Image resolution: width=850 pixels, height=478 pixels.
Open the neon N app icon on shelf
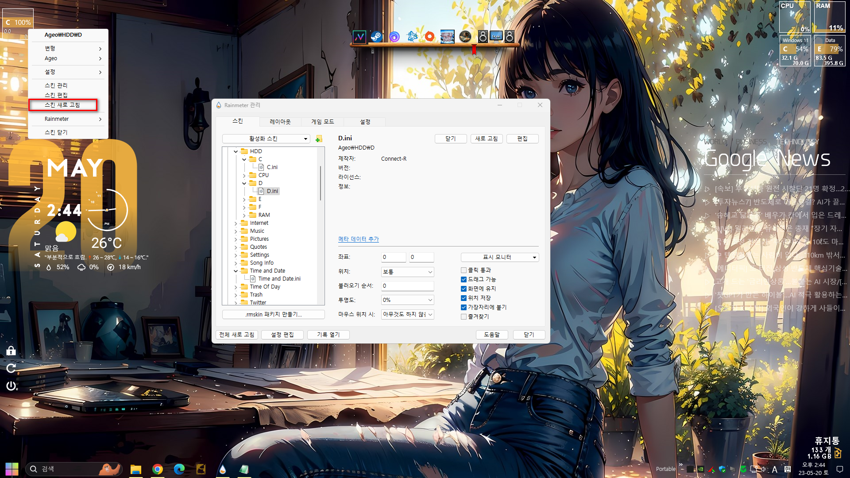[359, 37]
